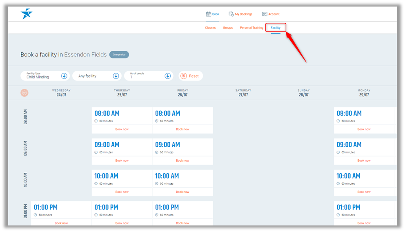The height and width of the screenshot is (232, 405).
Task: Click the Facility Type down-arrow icon
Action: 64,76
